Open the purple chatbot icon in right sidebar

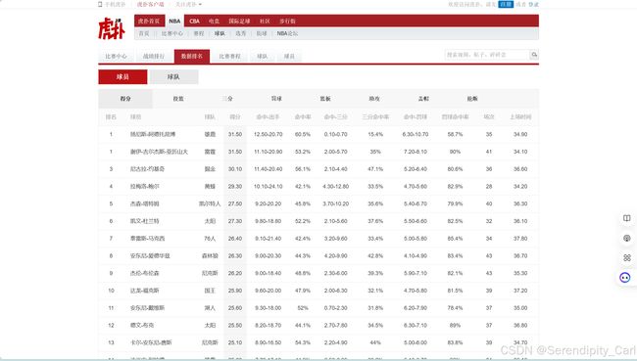(625, 278)
